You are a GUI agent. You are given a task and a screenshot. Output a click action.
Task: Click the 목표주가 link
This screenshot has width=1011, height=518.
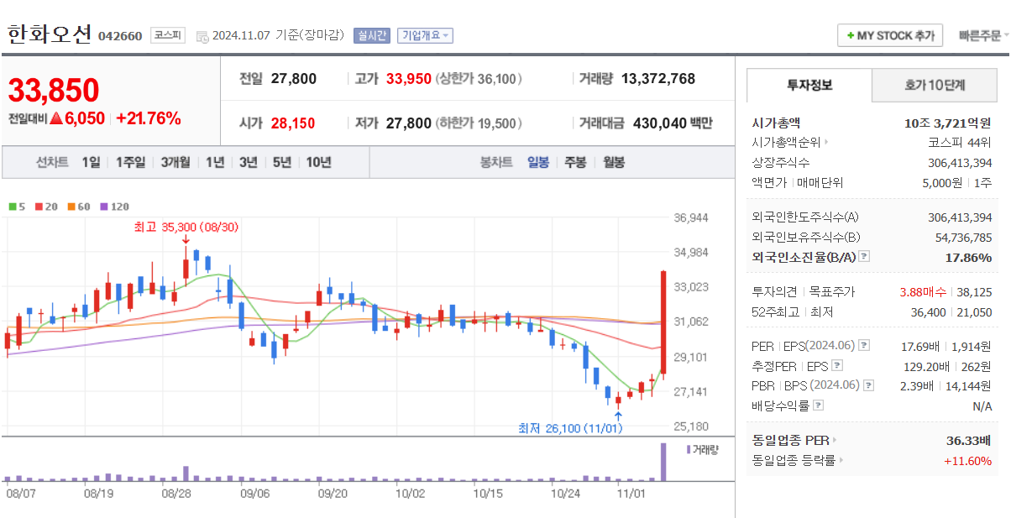coord(832,292)
